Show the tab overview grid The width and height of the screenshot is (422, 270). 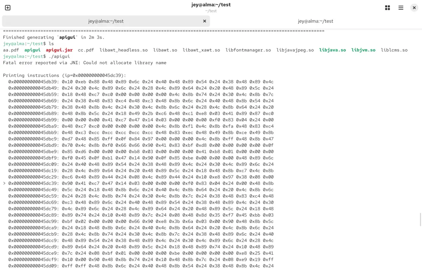(x=388, y=8)
